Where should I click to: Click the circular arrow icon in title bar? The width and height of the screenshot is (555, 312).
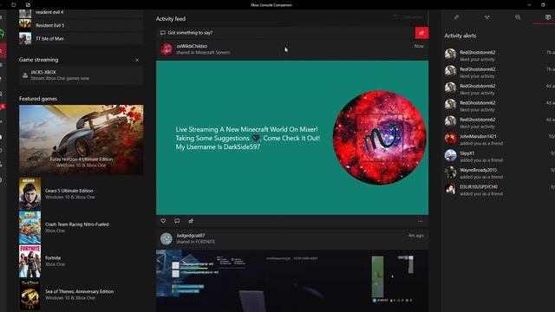tap(14, 5)
